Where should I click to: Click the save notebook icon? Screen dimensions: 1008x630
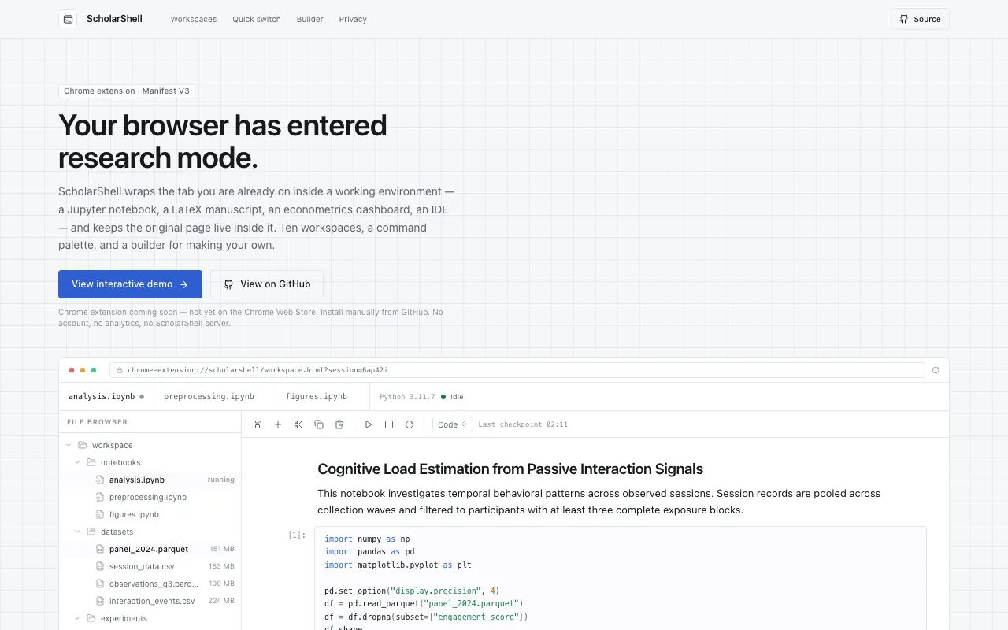point(258,424)
